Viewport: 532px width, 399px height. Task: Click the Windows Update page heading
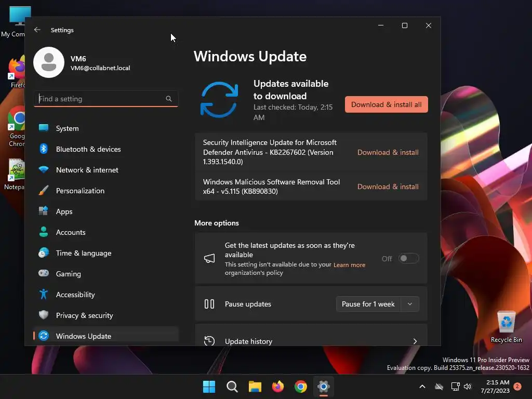pos(250,56)
